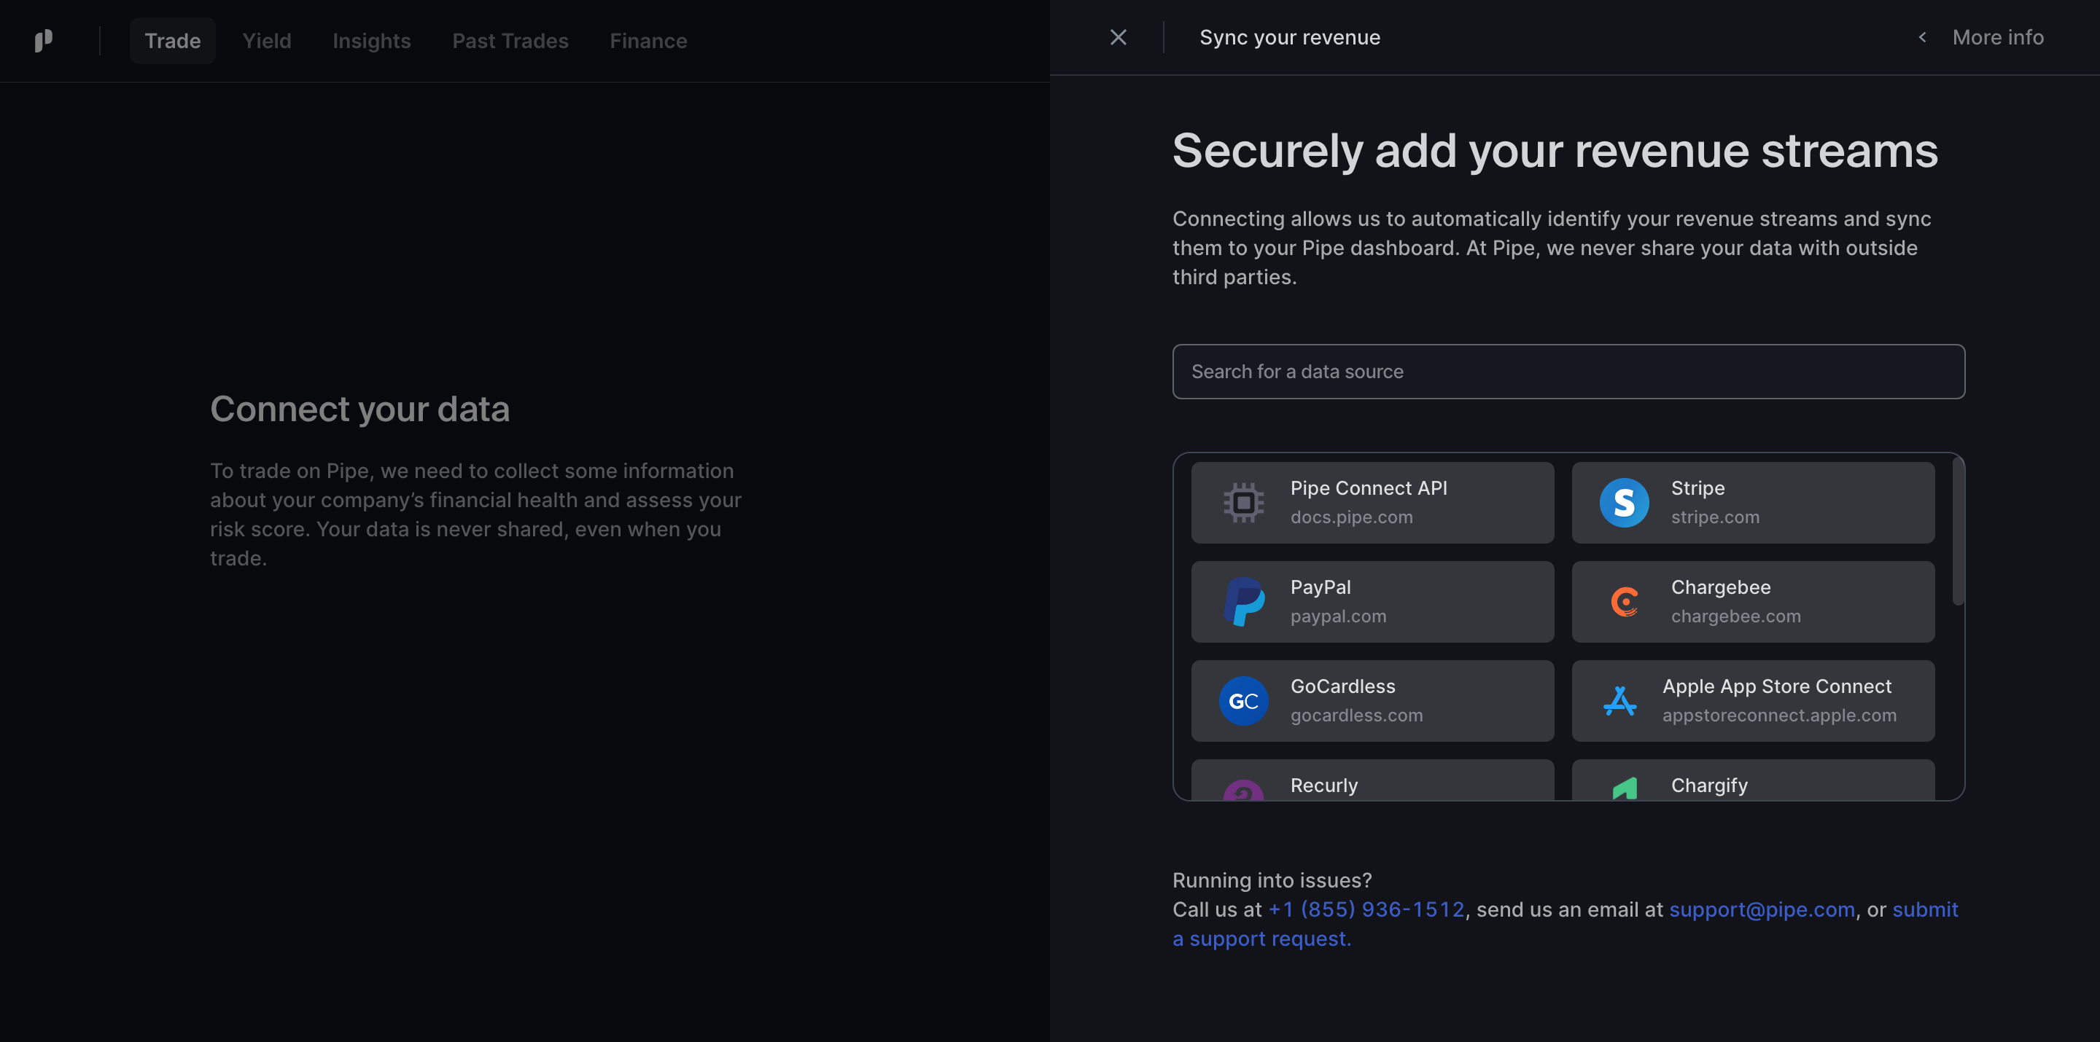This screenshot has width=2100, height=1042.
Task: Click the docs.pipe.com text
Action: point(1352,517)
